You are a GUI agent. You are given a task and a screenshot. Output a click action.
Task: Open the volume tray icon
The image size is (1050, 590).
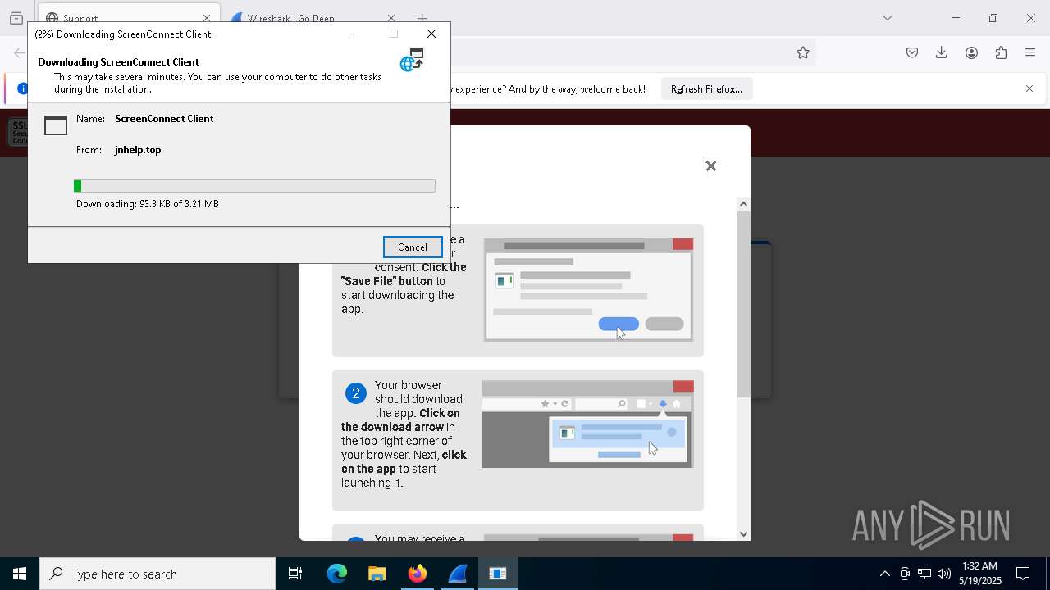pos(944,574)
